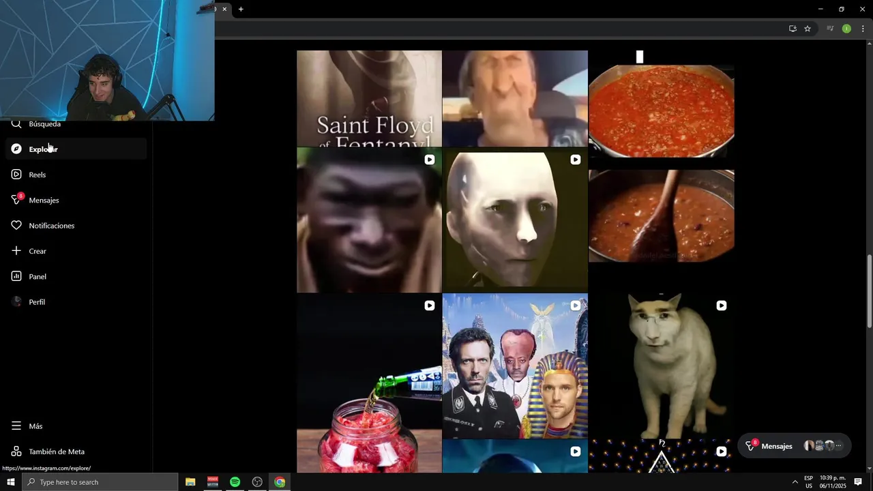The image size is (873, 491).
Task: Open the chili pot post thumbnail
Action: [662, 111]
